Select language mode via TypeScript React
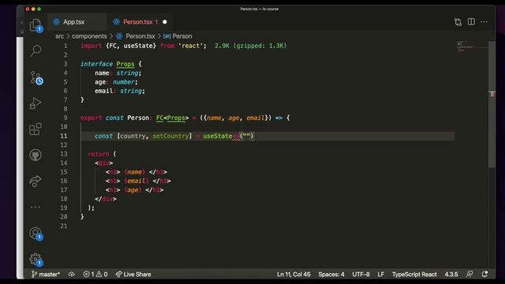 point(414,275)
